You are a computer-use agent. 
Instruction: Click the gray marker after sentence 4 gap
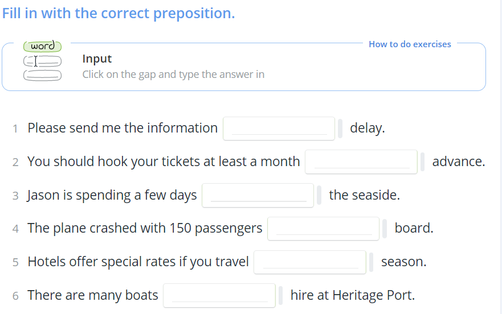(385, 229)
